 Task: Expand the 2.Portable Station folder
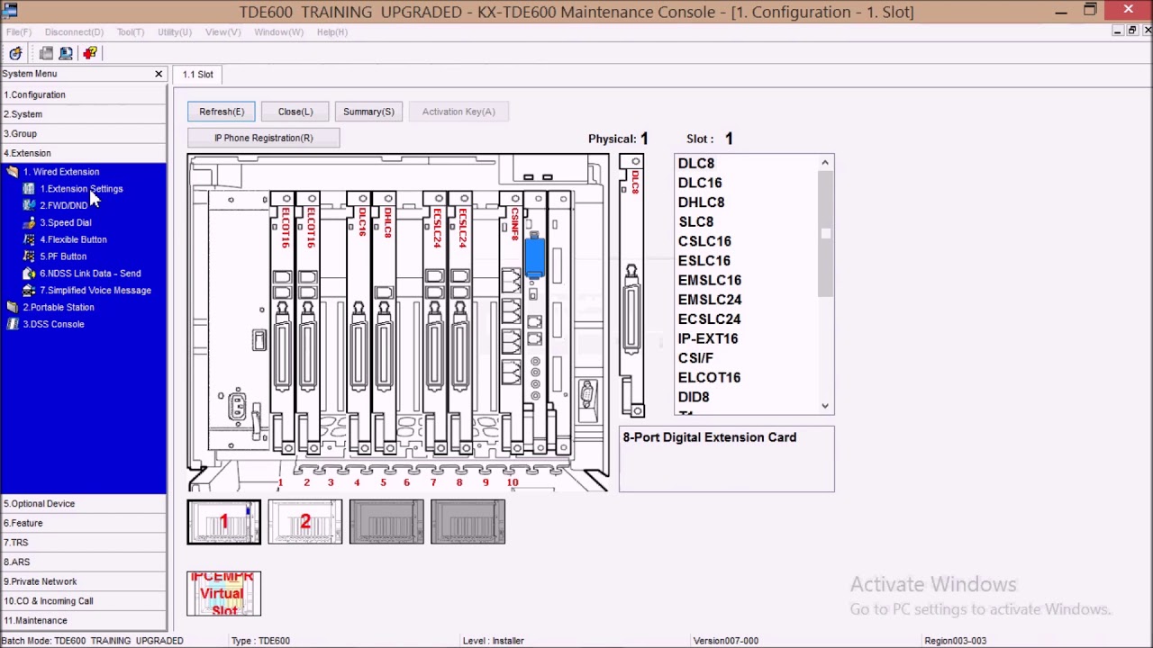pyautogui.click(x=12, y=307)
